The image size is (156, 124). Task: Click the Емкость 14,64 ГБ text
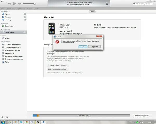66,31
